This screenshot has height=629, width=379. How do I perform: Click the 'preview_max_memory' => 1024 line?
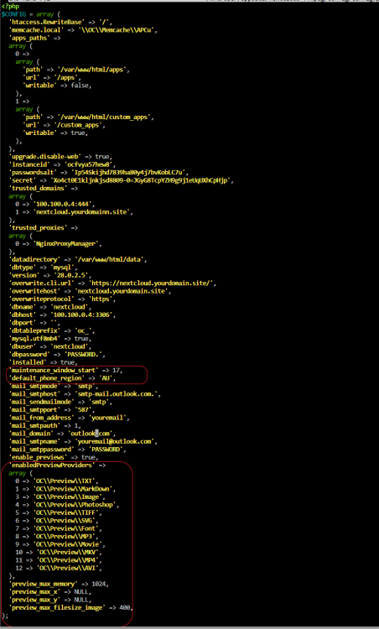[x=59, y=584]
